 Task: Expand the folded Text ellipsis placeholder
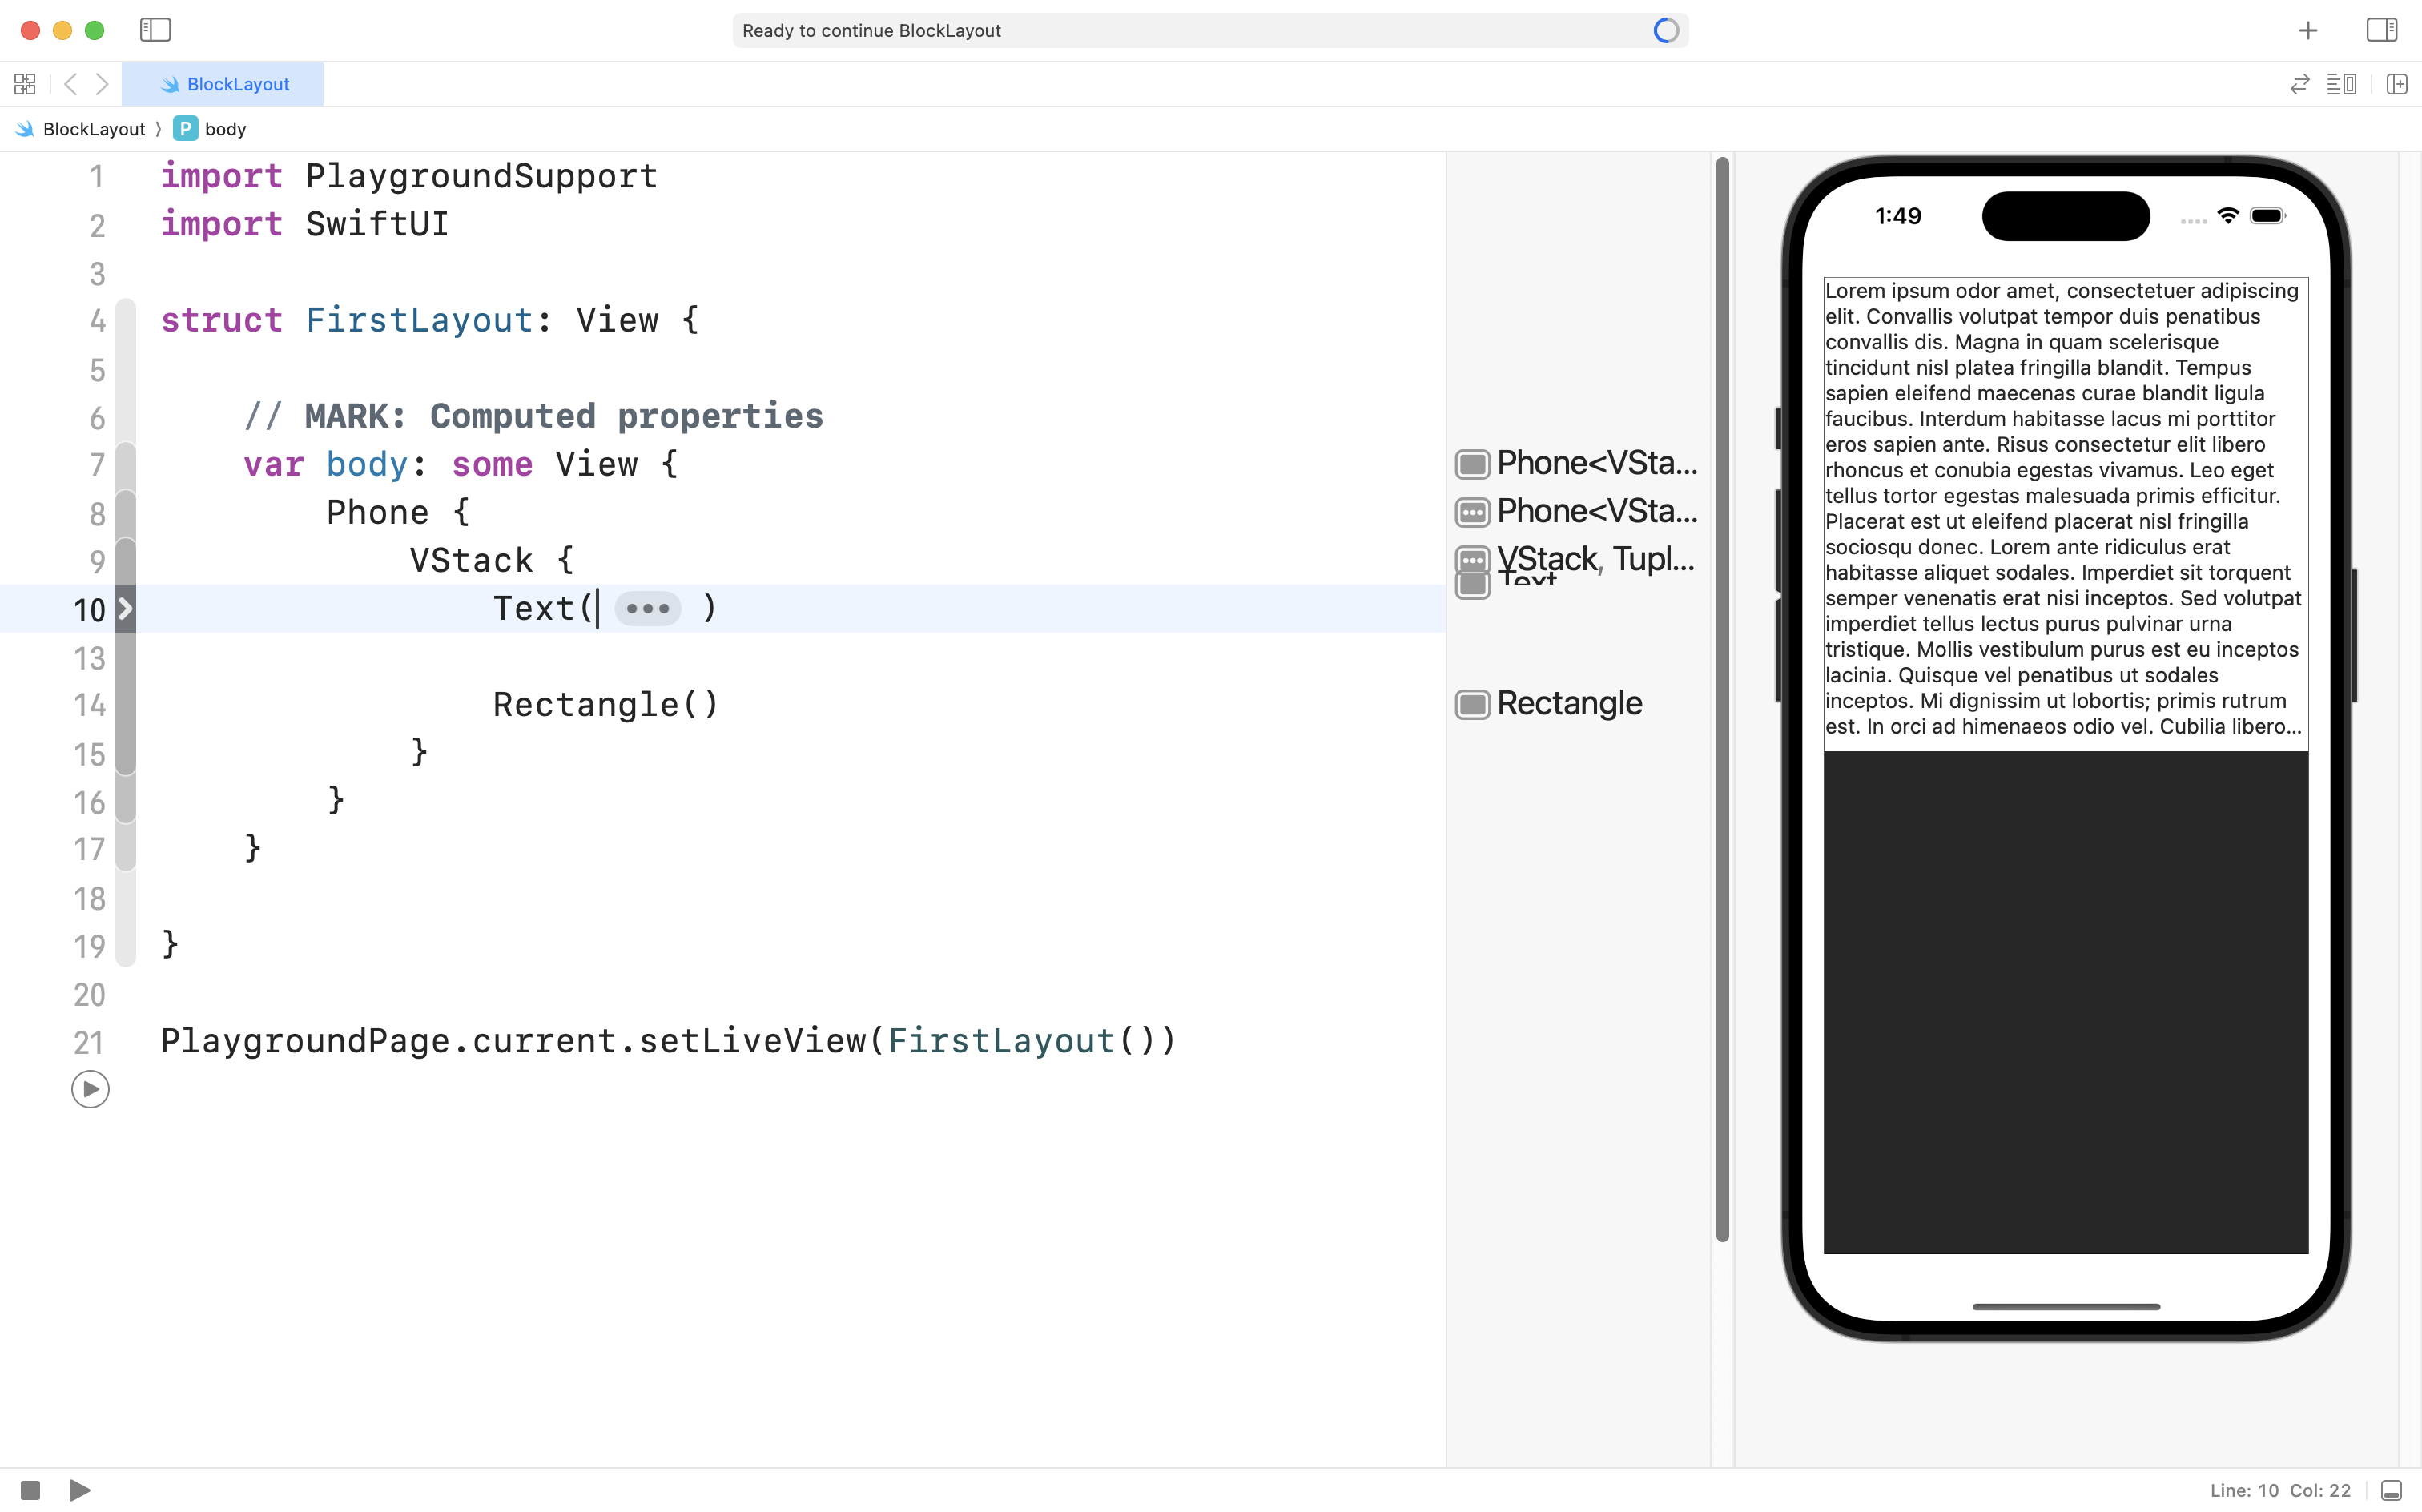pyautogui.click(x=647, y=608)
